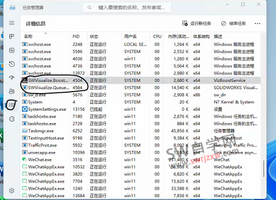Open the three-dots more options menu
The height and width of the screenshot is (200, 276).
point(257,24)
